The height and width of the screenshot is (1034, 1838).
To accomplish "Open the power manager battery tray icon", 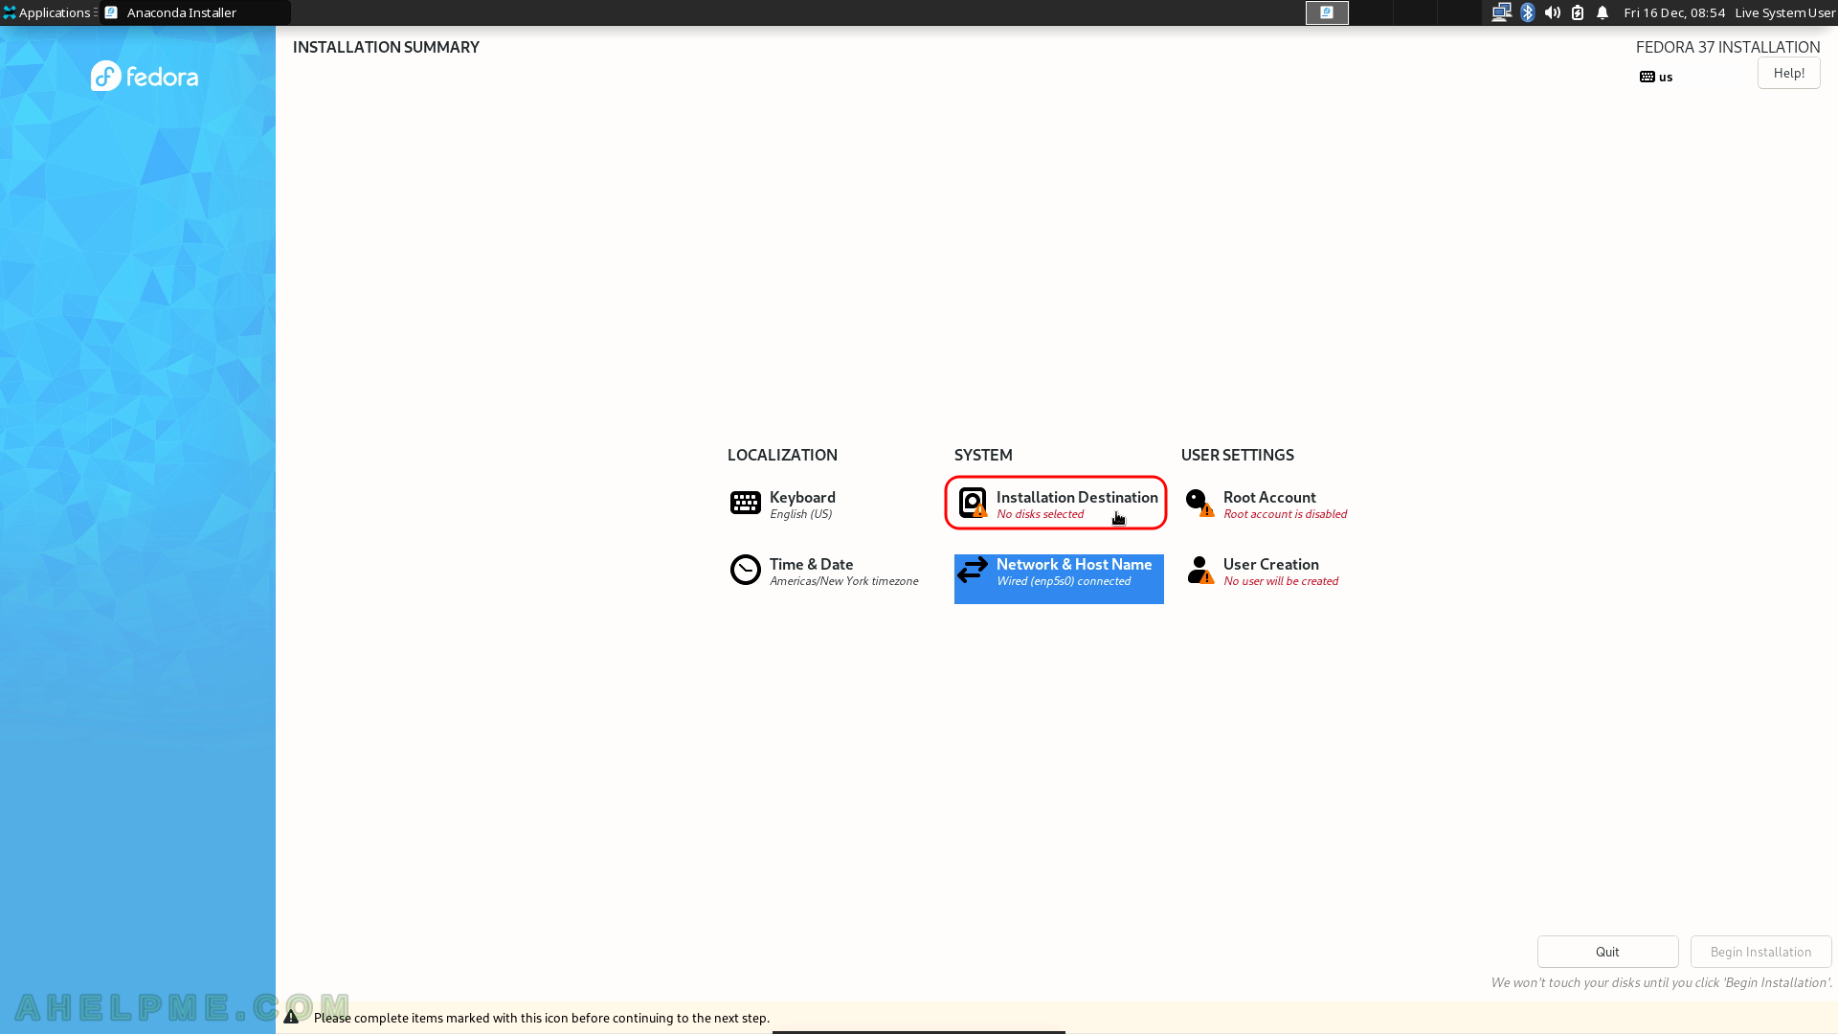I will coord(1578,12).
